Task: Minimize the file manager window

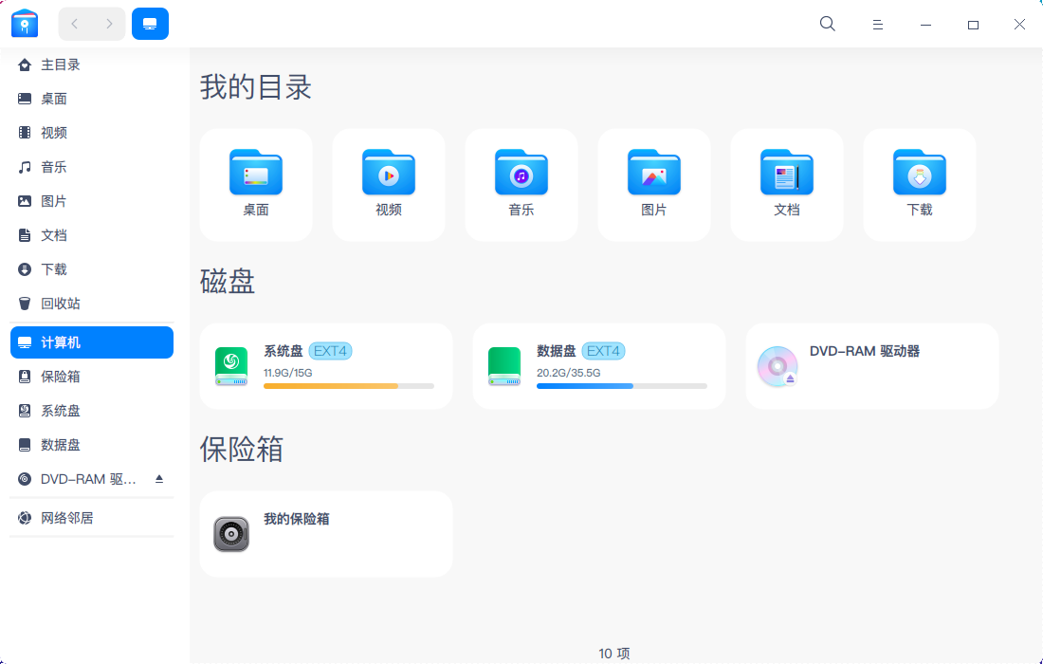Action: (x=925, y=25)
